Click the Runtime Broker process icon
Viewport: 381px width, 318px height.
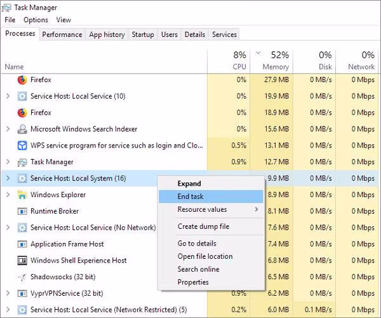coord(22,211)
